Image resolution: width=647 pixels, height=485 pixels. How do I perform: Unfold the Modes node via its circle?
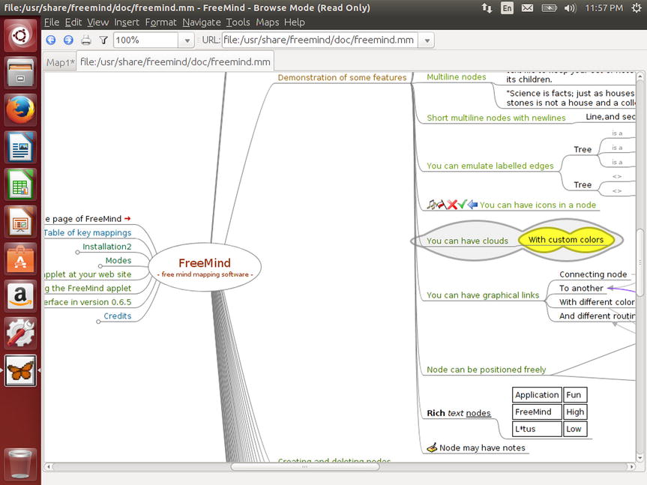(x=100, y=266)
